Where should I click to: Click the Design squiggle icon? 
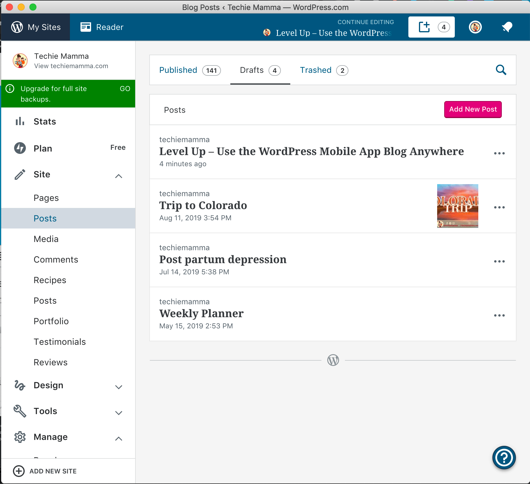[x=20, y=385]
